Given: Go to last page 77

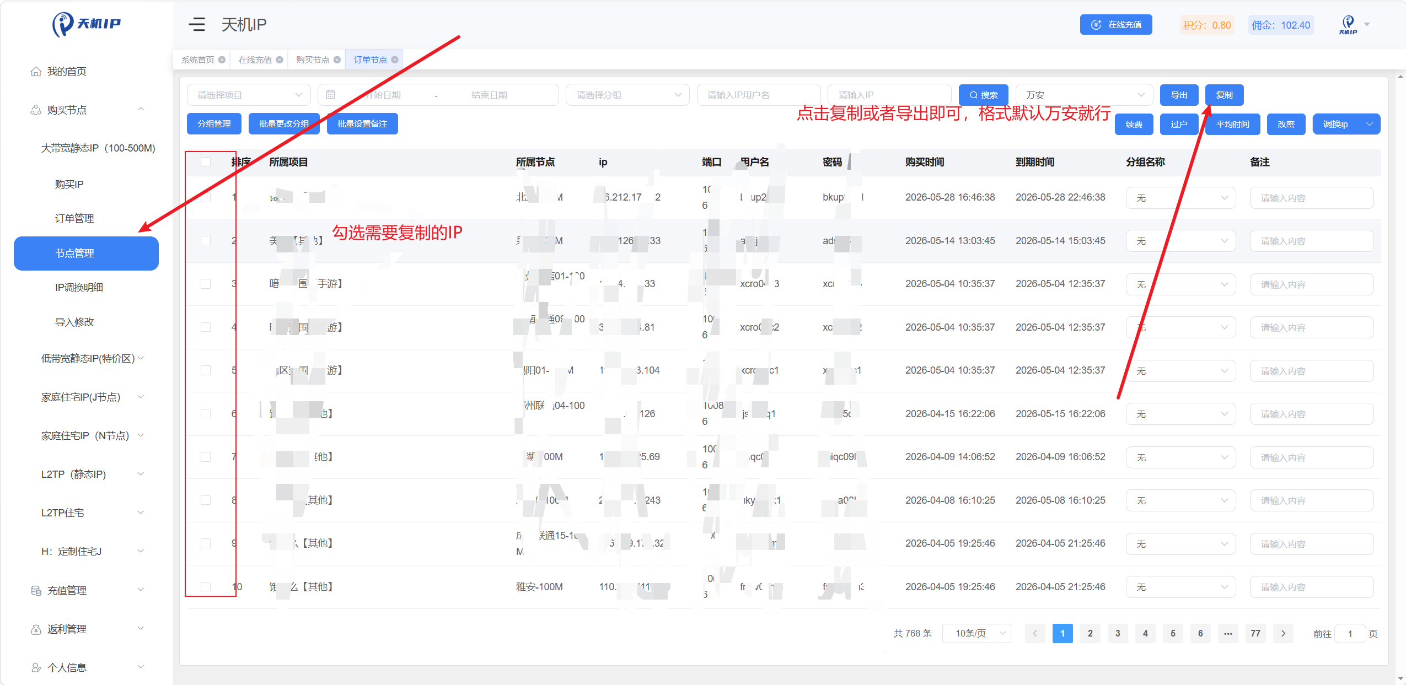Looking at the screenshot, I should [x=1255, y=634].
